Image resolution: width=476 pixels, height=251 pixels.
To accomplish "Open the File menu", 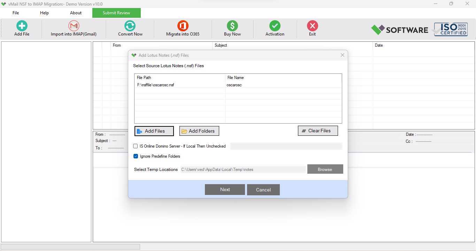I will [x=16, y=13].
